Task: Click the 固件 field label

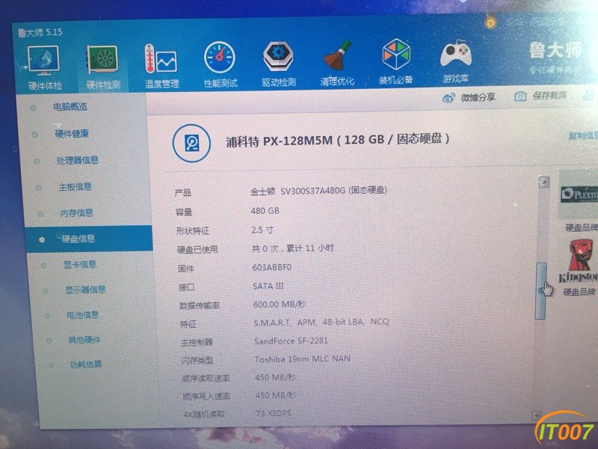Action: pos(186,269)
